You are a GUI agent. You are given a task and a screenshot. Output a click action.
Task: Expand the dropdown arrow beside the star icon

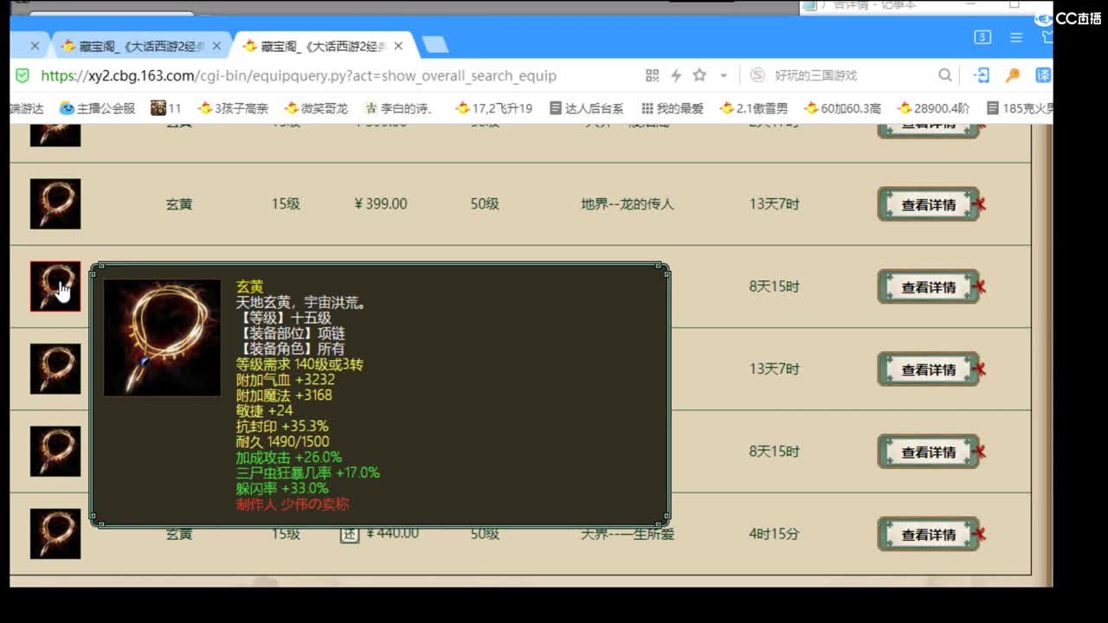coord(724,76)
